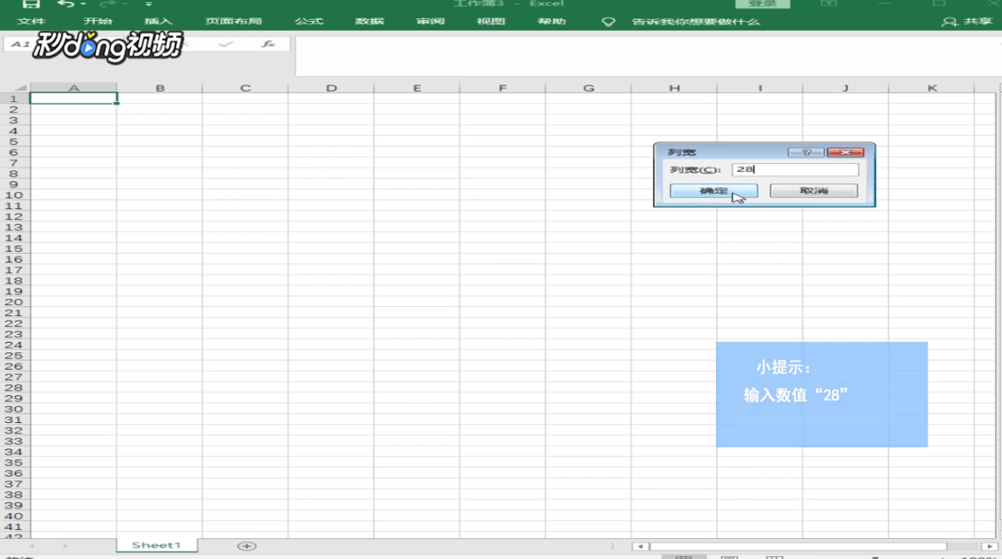Click the Ribbon Display Options icon in title bar

coord(828,3)
